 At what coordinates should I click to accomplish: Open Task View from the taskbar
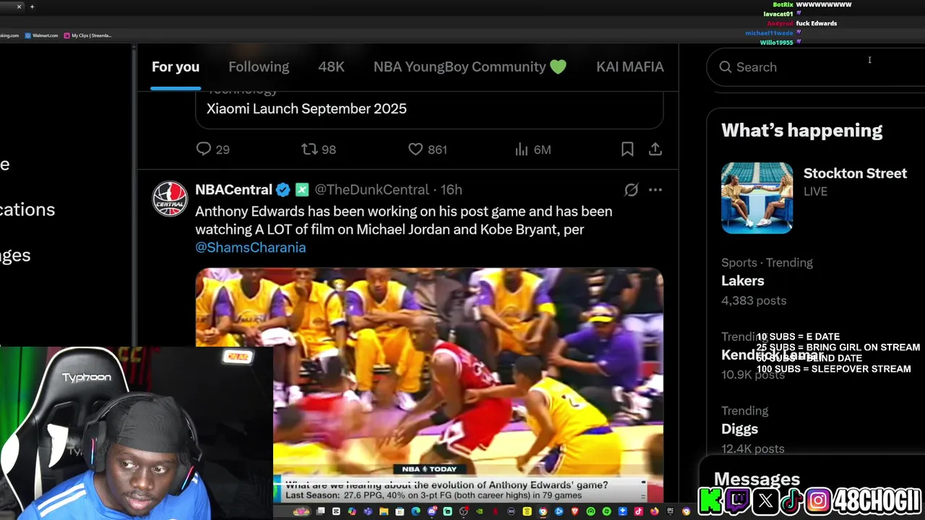coord(320,511)
